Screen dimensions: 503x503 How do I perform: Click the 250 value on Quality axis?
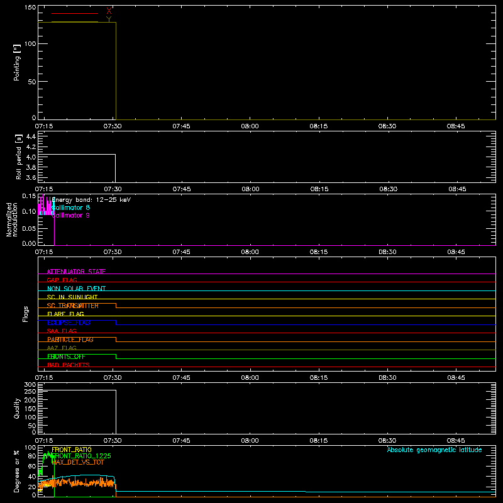pos(30,392)
